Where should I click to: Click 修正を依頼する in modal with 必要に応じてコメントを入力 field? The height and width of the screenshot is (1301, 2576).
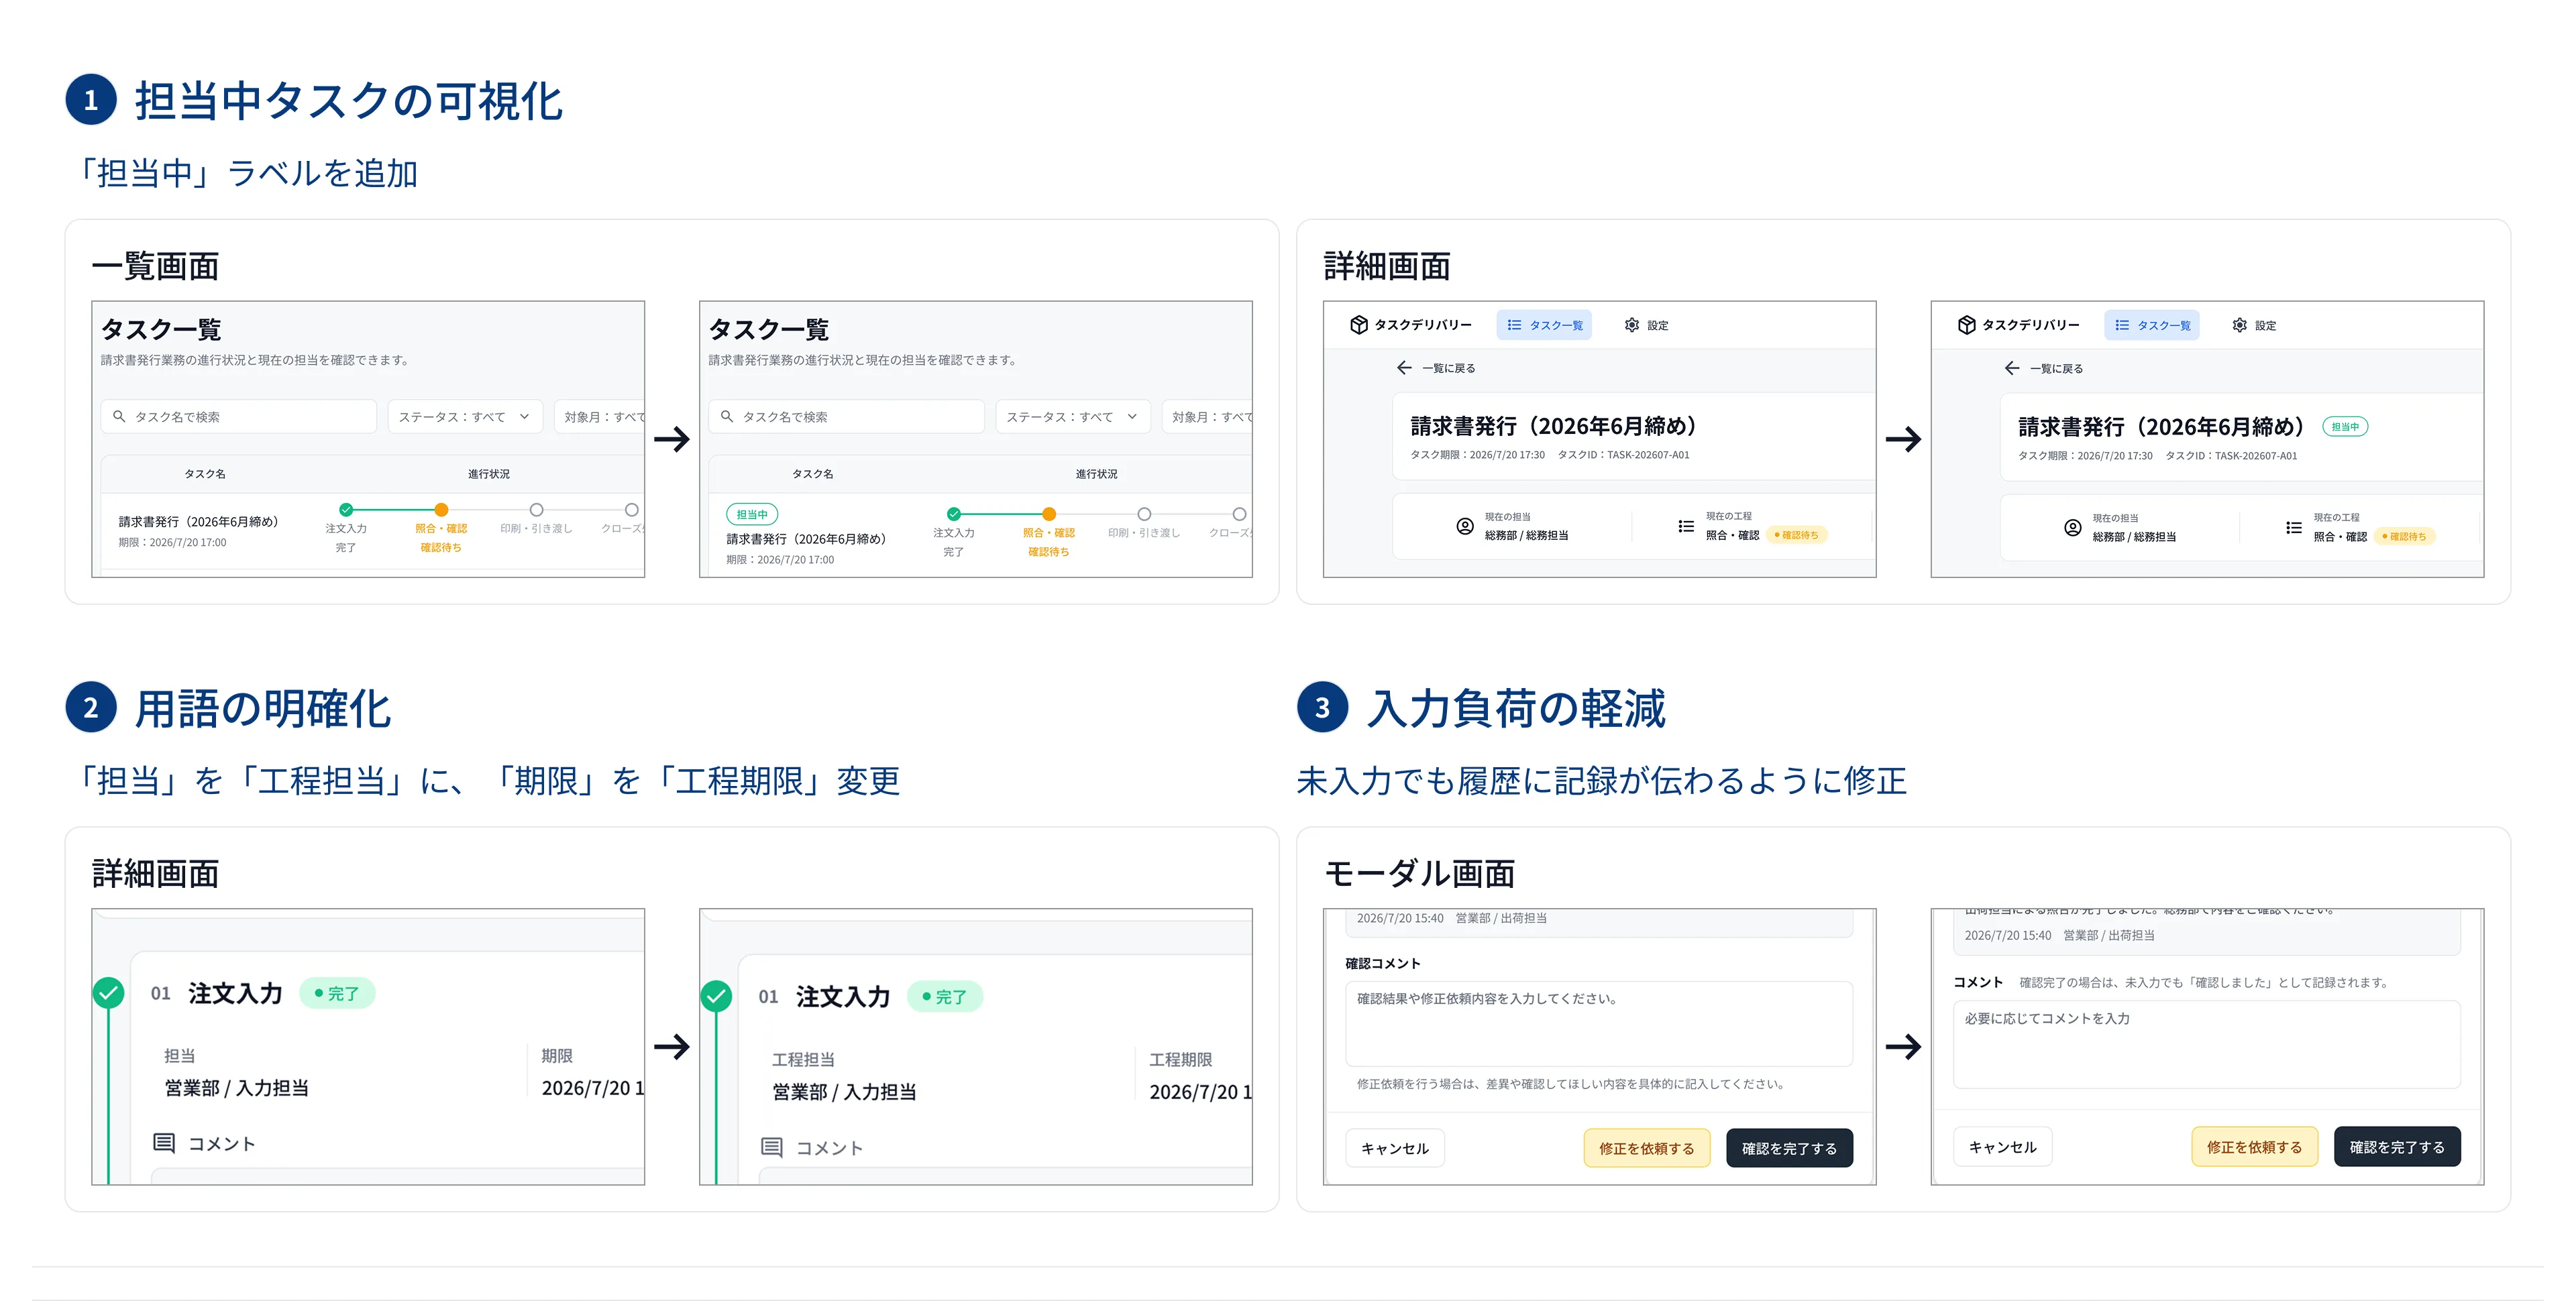point(2255,1147)
